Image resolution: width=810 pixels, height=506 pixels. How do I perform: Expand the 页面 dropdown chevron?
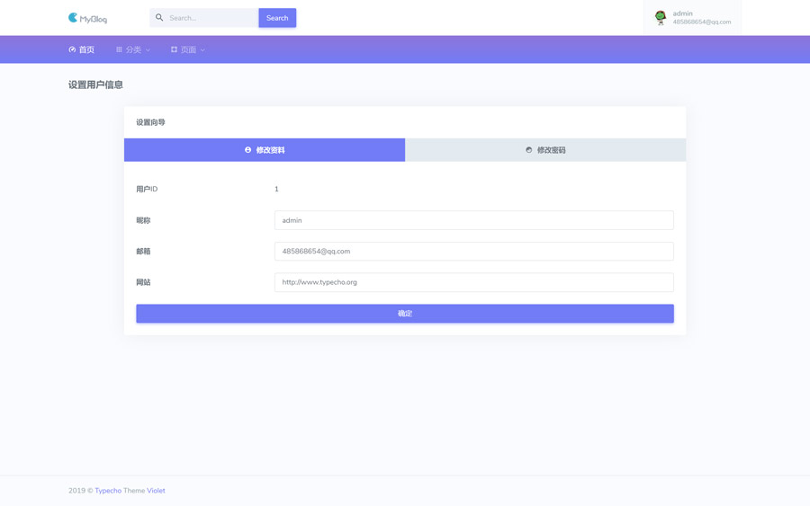click(202, 50)
